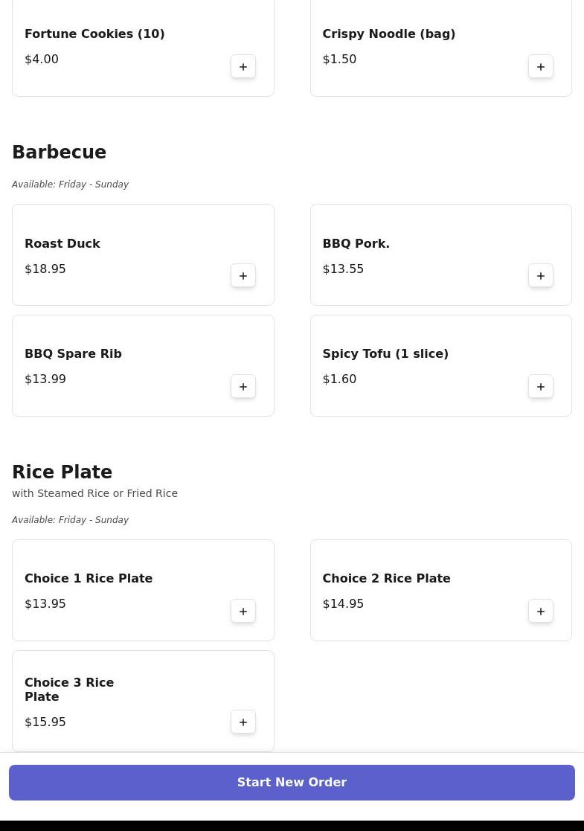Select the BBQ Pork item title
This screenshot has width=584, height=831.
click(356, 244)
